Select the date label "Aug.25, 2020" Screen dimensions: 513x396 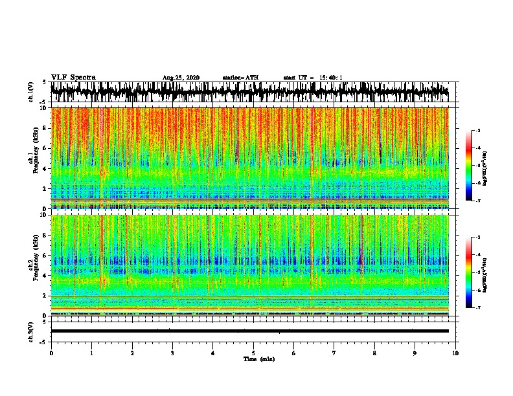click(181, 78)
